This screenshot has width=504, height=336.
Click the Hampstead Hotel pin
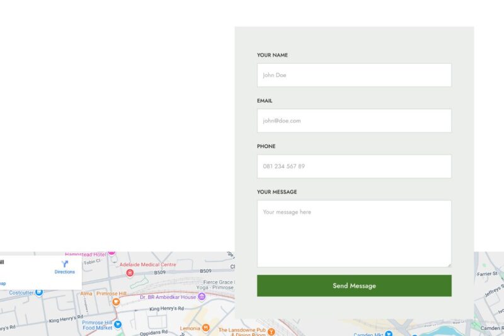click(x=112, y=252)
